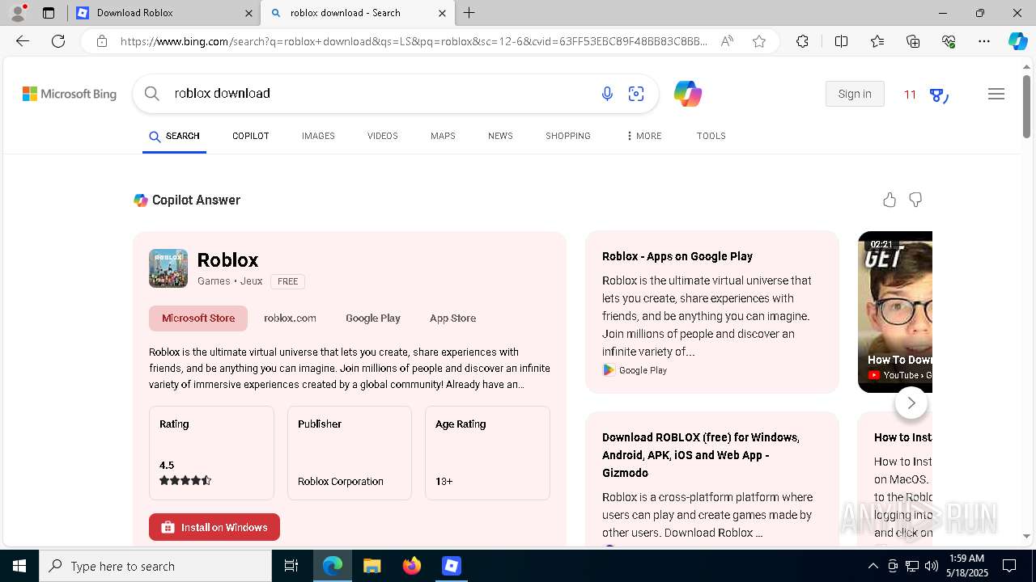Open Browser essentials heart icon

(x=949, y=41)
